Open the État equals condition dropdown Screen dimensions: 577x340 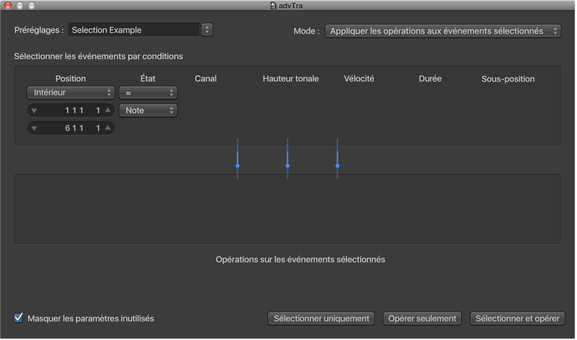point(148,93)
